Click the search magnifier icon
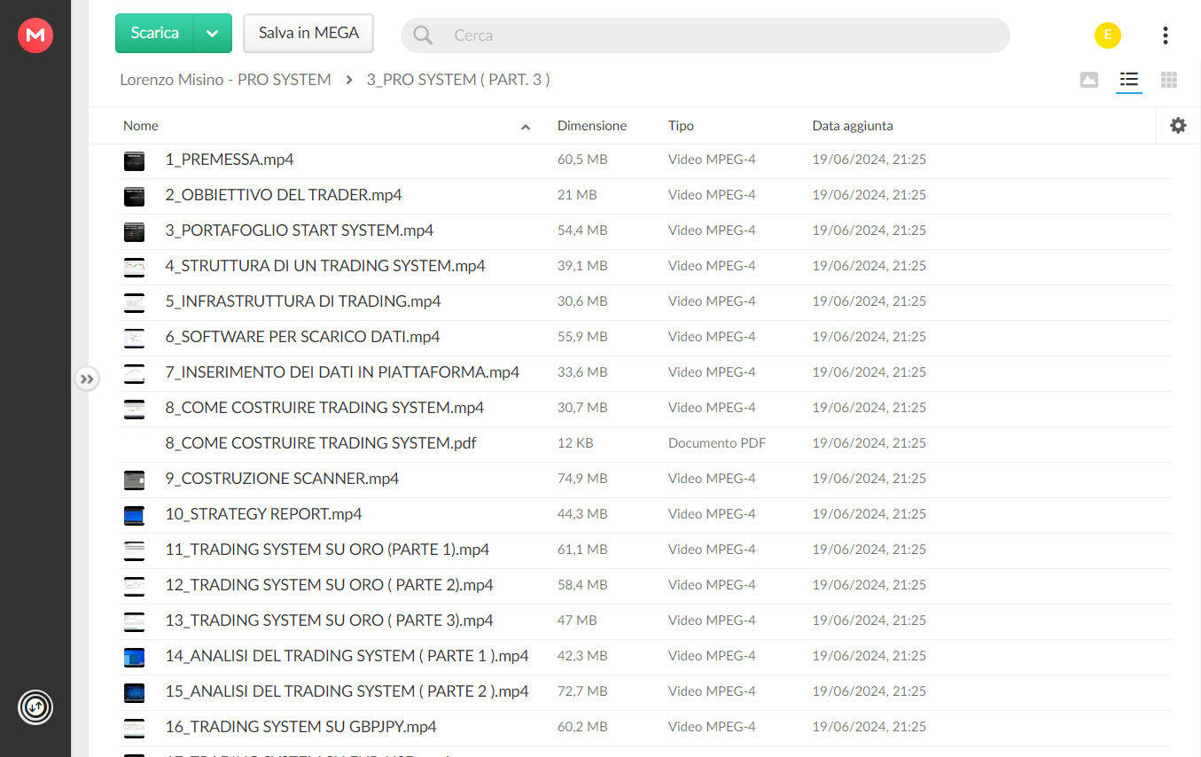The height and width of the screenshot is (757, 1201). tap(423, 35)
